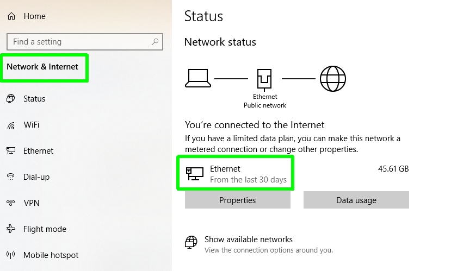Screen dimensions: 451x271
Task: Click the Dial-up icon
Action: (10, 177)
